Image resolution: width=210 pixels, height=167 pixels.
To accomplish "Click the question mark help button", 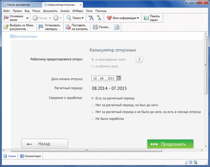I will tap(139, 59).
